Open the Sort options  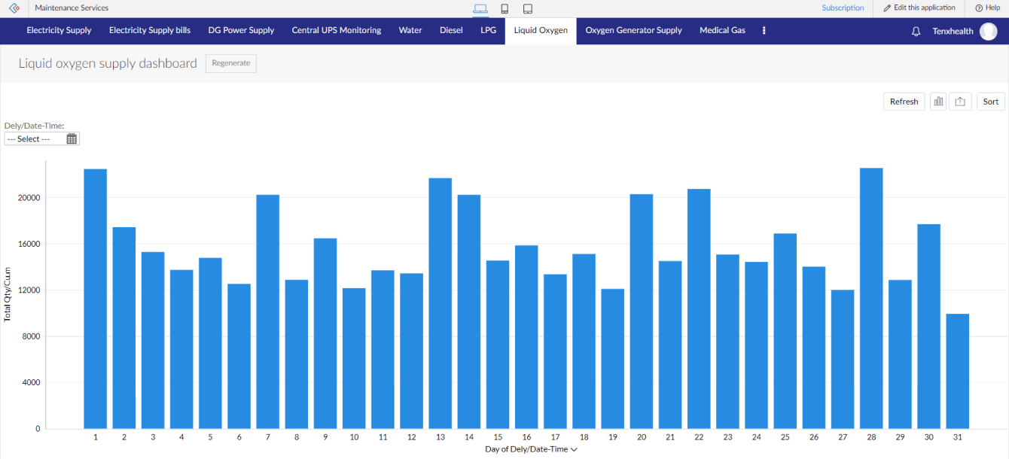tap(990, 102)
